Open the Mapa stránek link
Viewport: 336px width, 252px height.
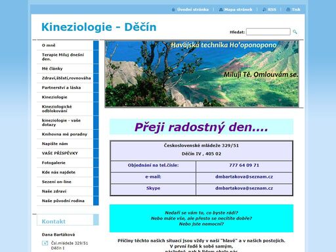click(238, 10)
